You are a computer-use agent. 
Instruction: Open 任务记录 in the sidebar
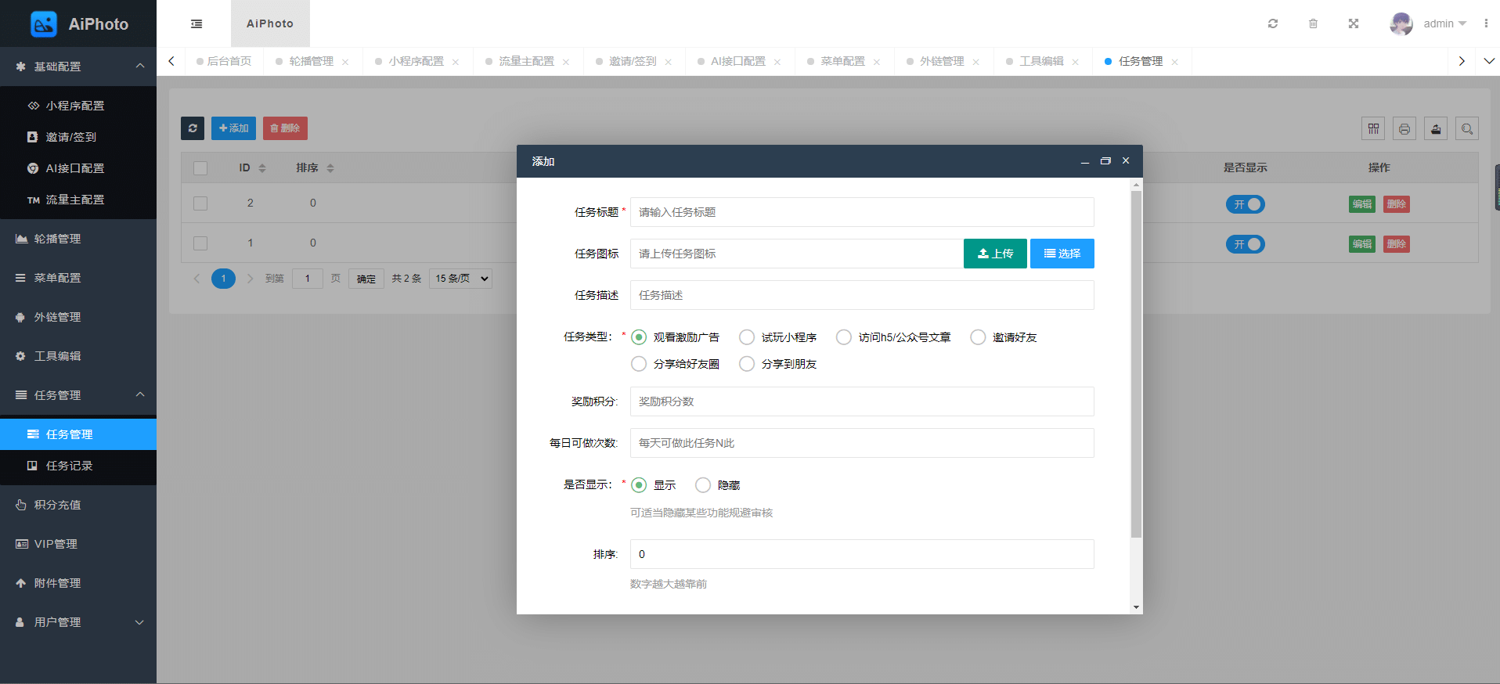(78, 466)
